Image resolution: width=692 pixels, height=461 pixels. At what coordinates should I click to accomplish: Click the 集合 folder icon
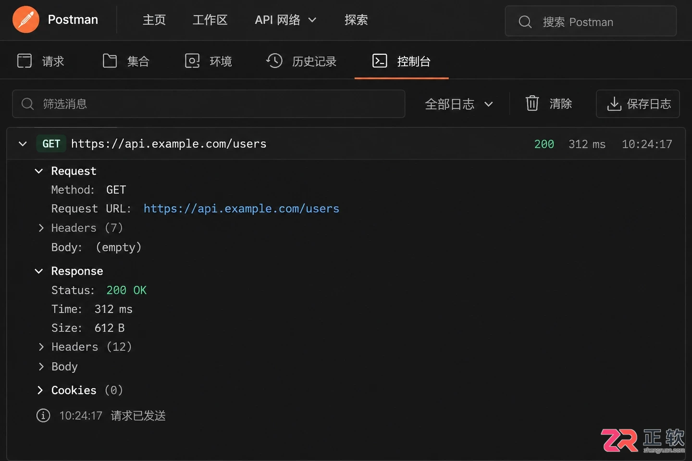click(x=110, y=61)
